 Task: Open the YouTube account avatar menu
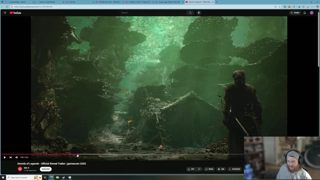tap(311, 13)
